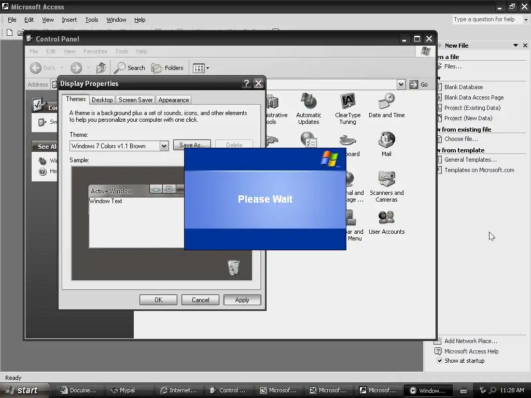531x398 pixels.
Task: Open the Tools menu in Microsoft Access
Action: [91, 20]
